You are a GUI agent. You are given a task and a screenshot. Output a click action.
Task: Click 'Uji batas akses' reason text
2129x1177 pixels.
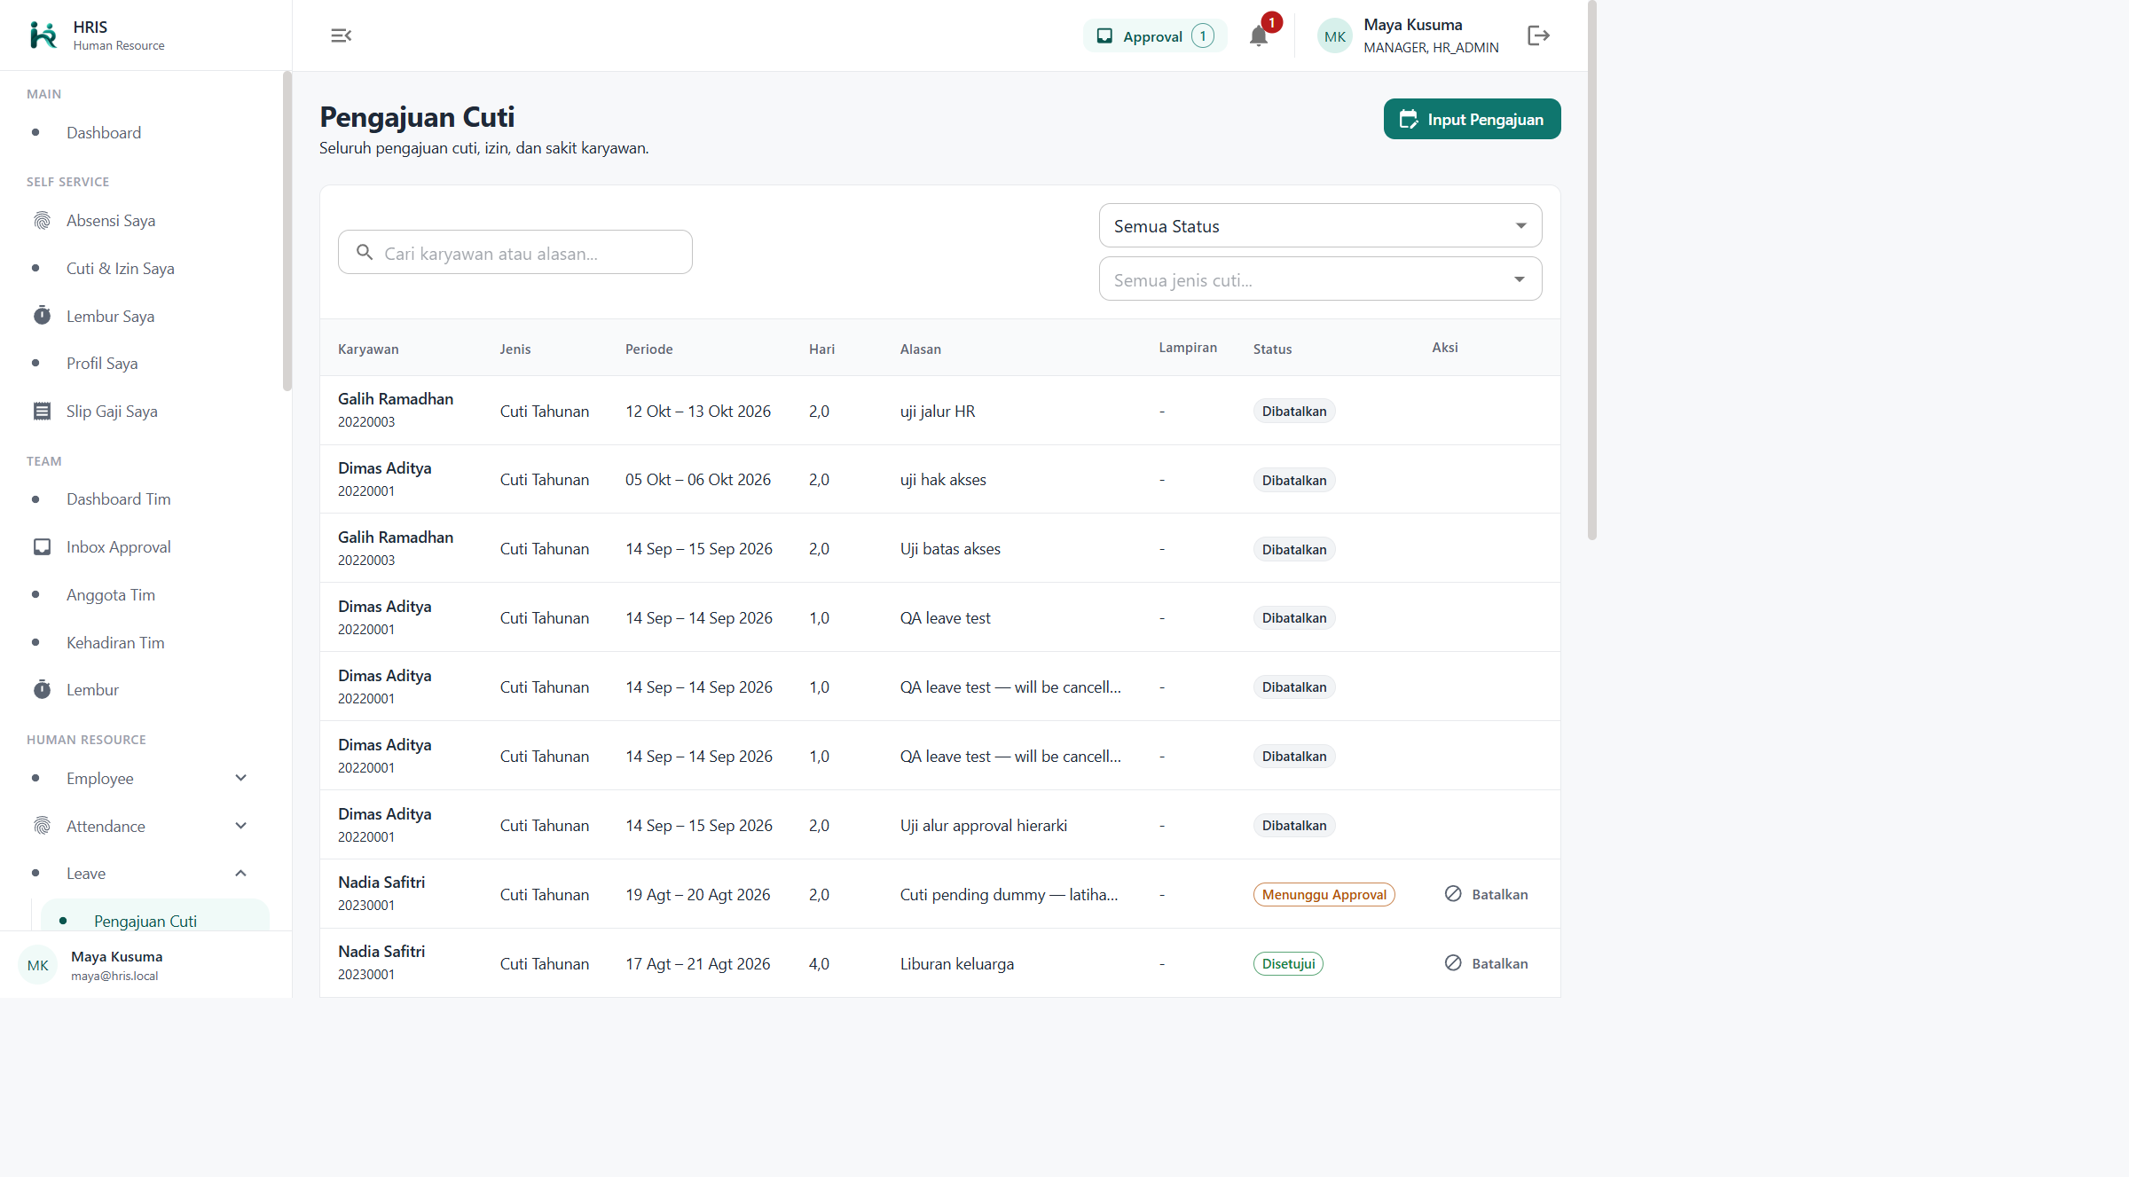point(950,549)
